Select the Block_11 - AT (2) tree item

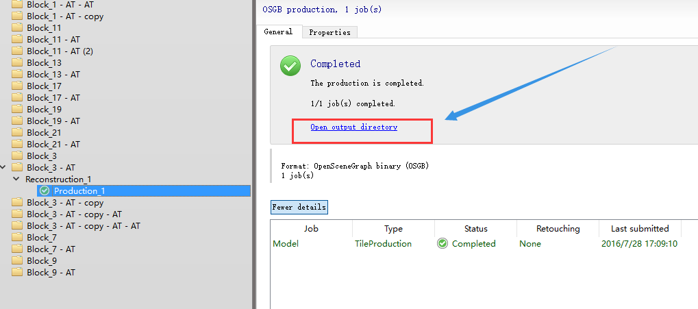tap(60, 51)
